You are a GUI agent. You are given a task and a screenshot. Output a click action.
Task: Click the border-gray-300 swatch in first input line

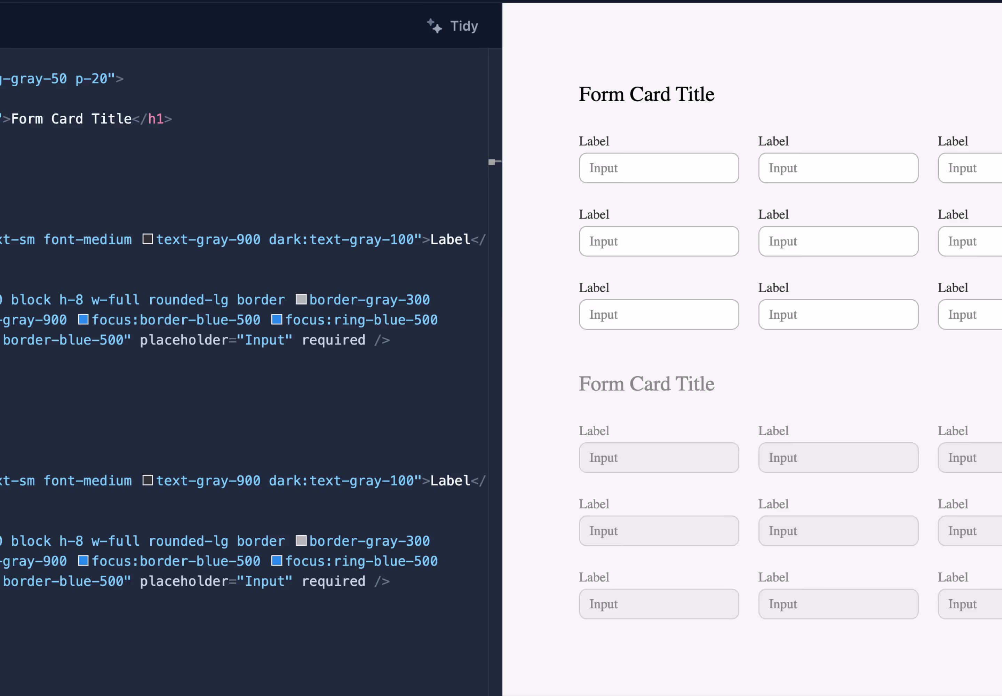click(x=301, y=299)
